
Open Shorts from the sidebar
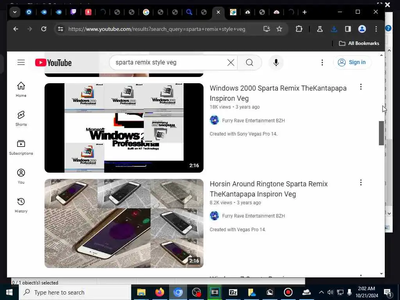[x=21, y=119]
